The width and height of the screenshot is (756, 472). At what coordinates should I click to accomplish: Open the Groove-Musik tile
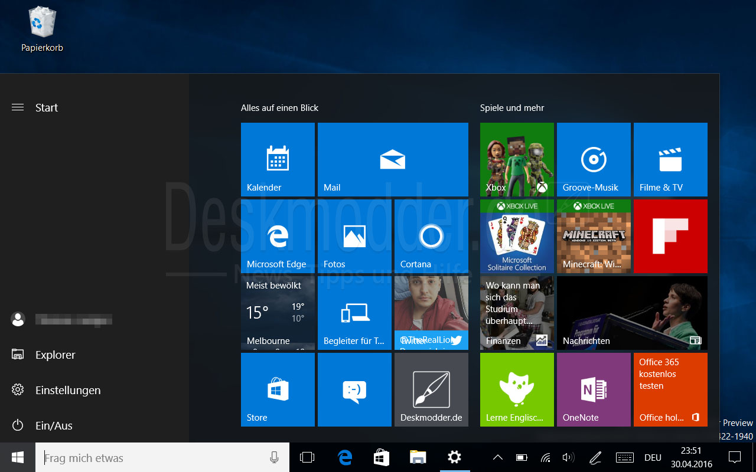tap(594, 159)
